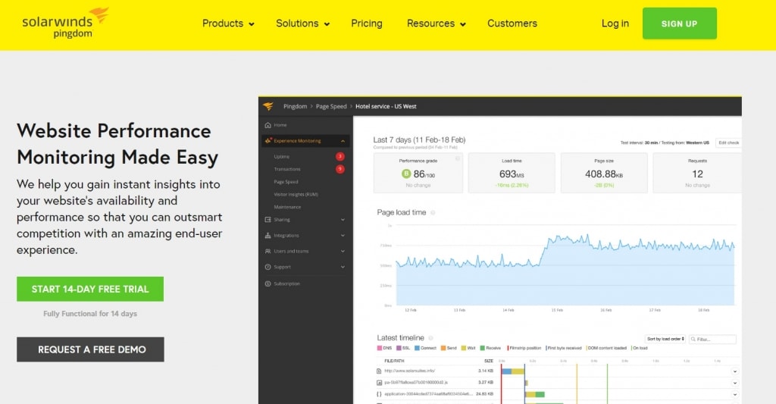Go to the Pricing page

(x=367, y=23)
